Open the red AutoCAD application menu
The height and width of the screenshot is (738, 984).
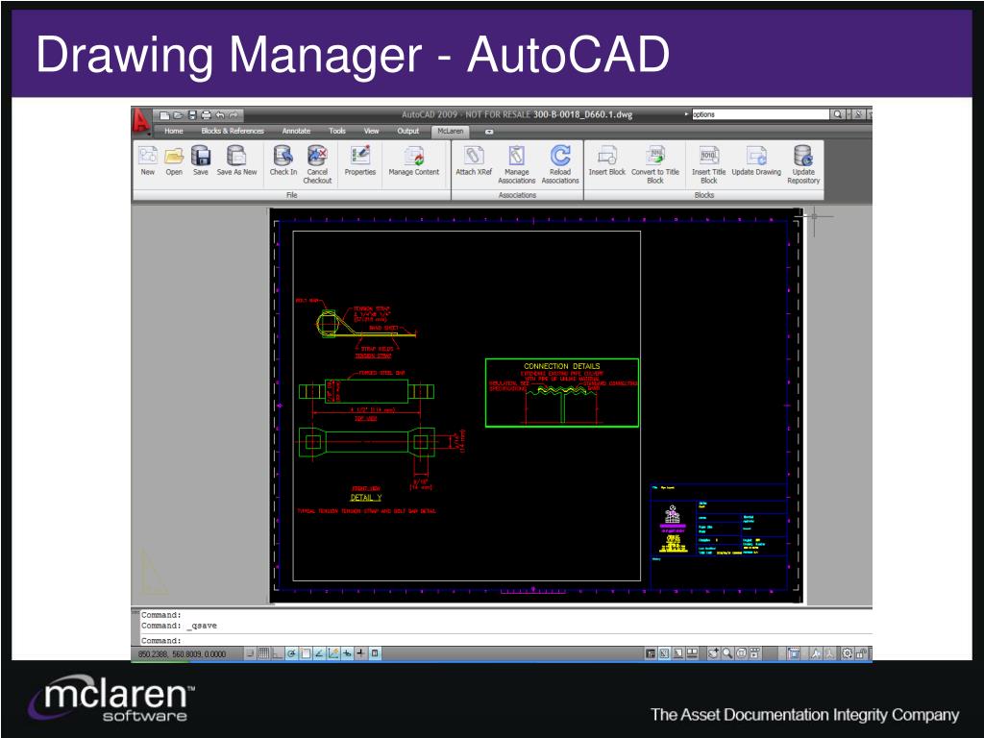pos(140,120)
